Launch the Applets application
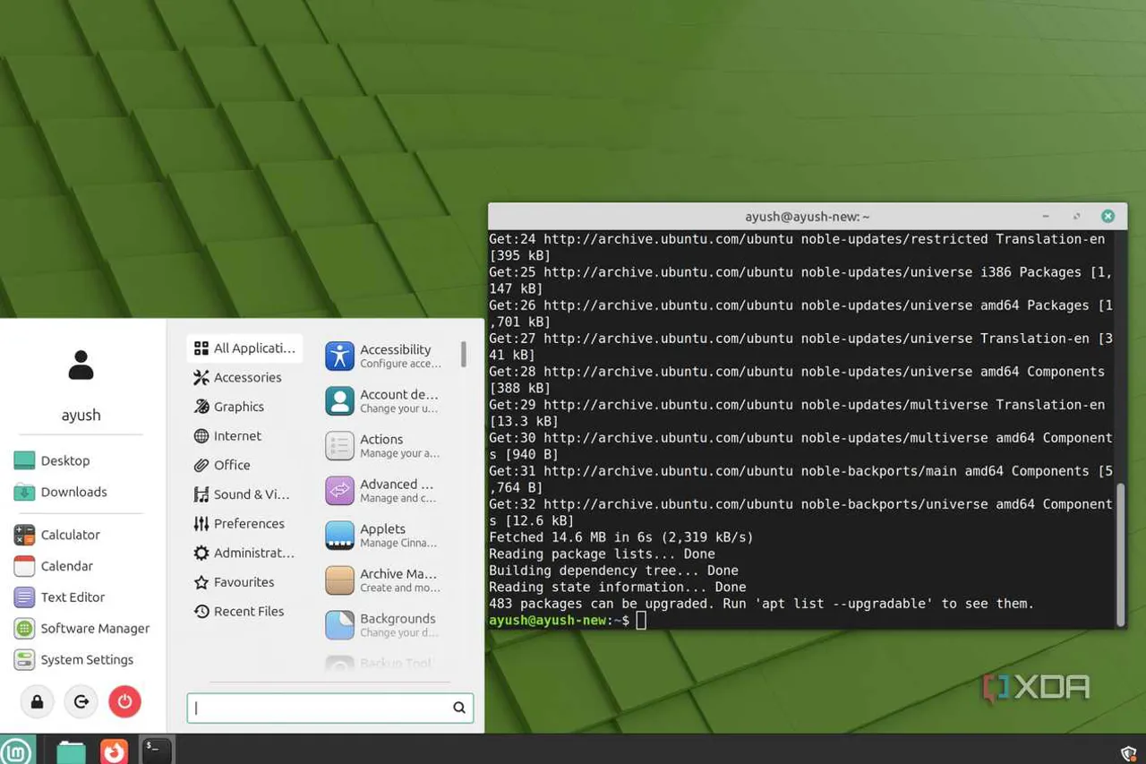This screenshot has width=1146, height=764. coord(386,535)
